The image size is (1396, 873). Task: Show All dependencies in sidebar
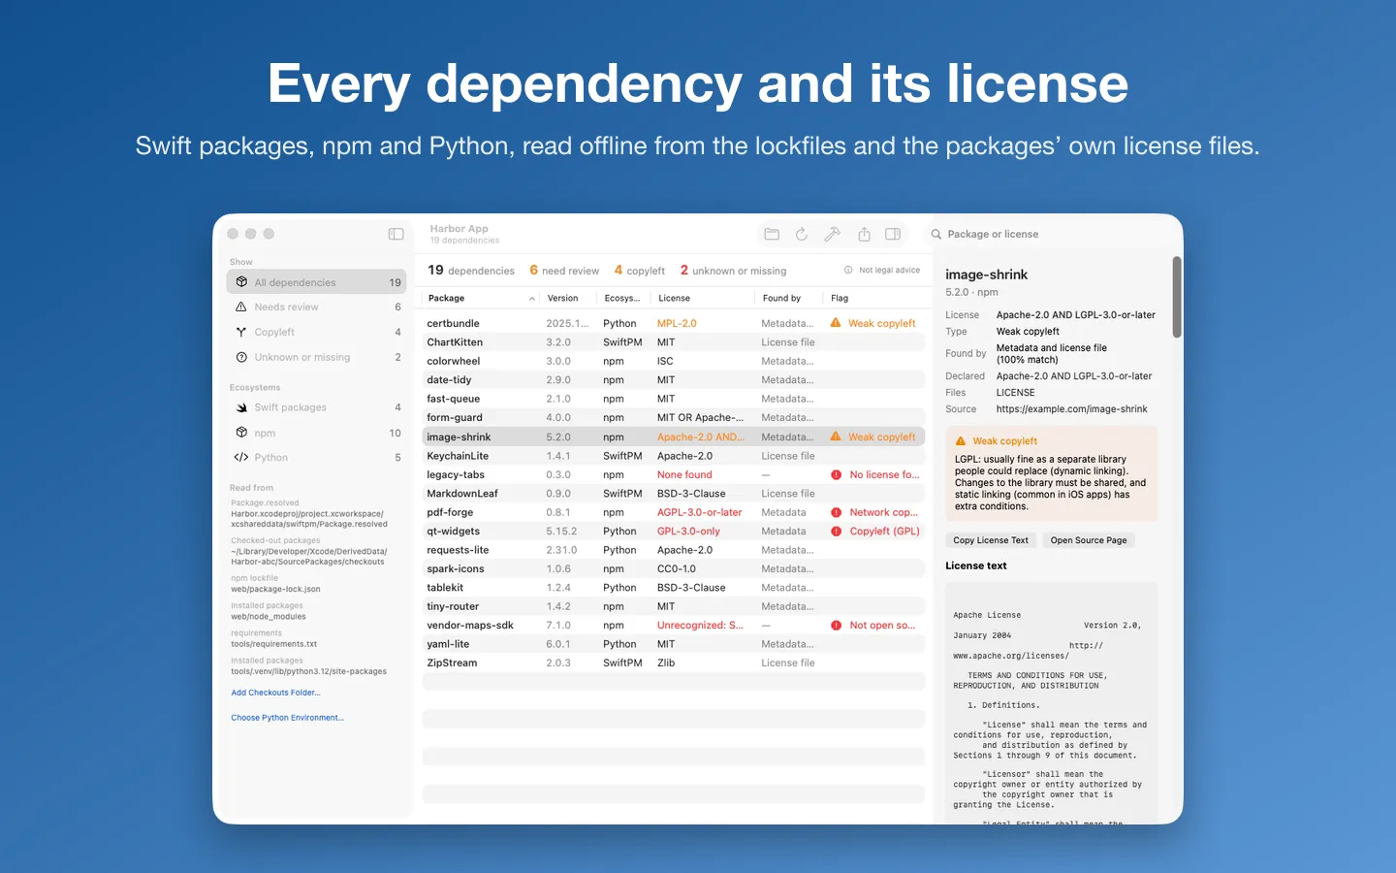(x=316, y=282)
